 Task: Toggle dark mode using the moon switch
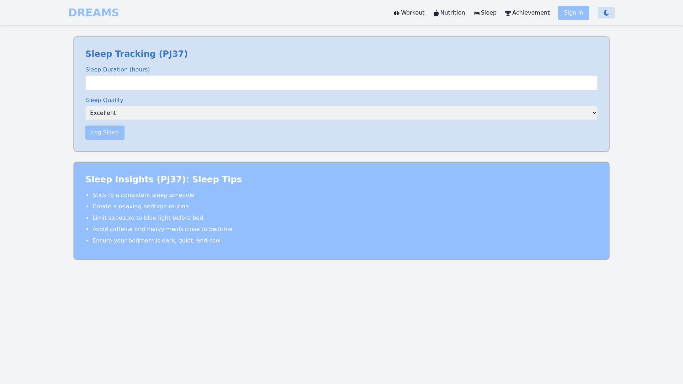tap(606, 13)
